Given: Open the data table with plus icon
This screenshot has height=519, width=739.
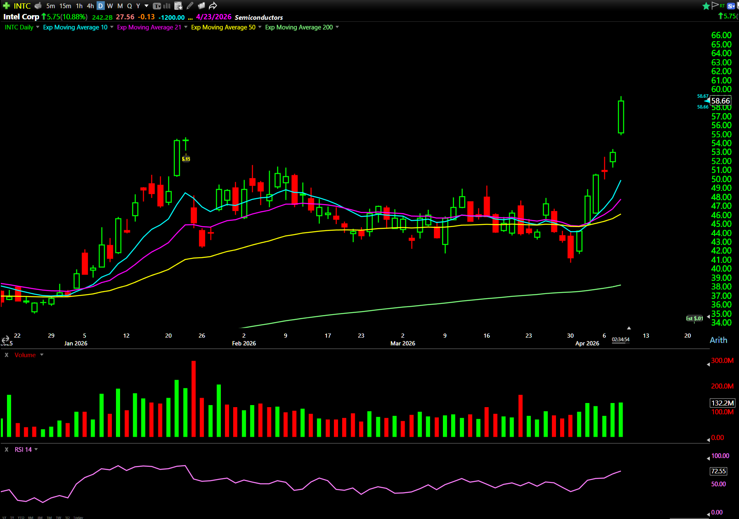Looking at the screenshot, I should click(x=178, y=6).
